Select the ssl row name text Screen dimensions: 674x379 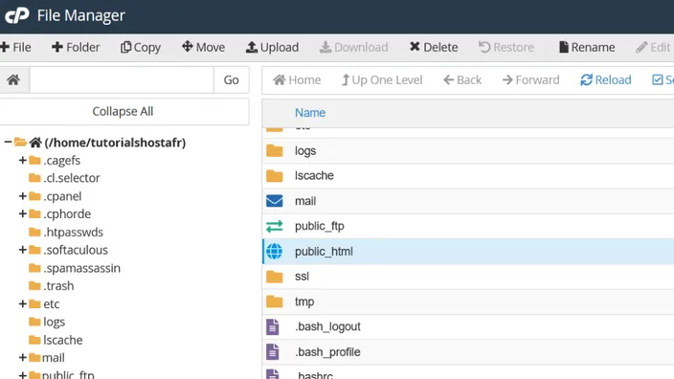click(302, 277)
